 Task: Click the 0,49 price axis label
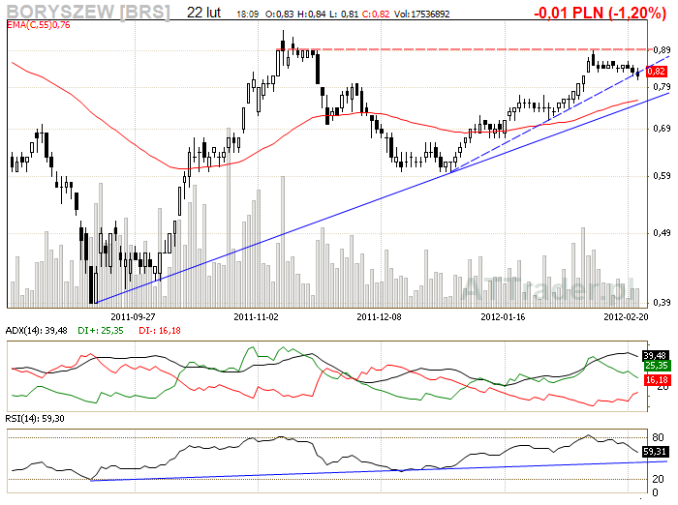662,233
